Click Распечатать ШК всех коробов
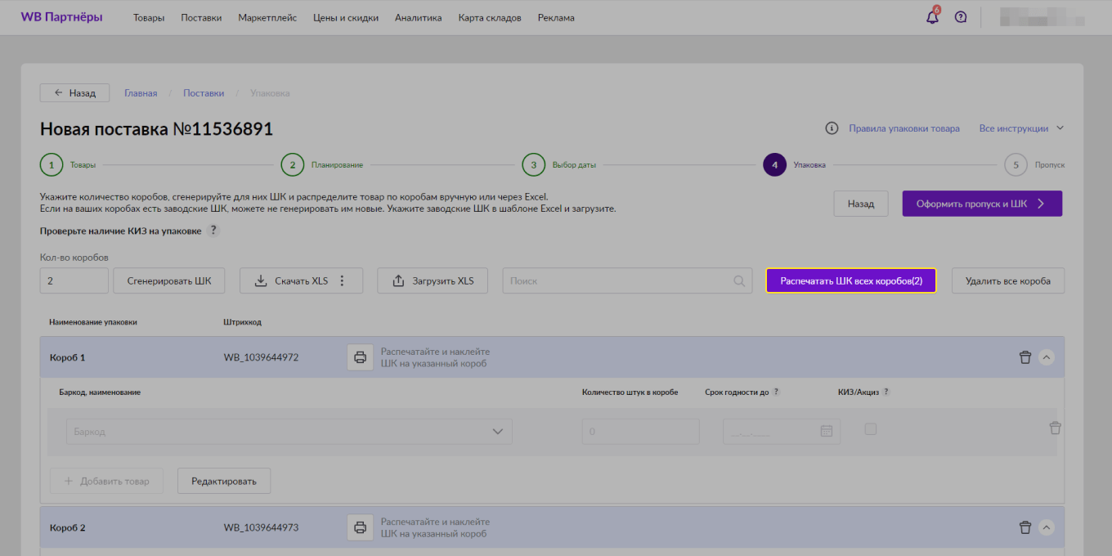 click(850, 280)
